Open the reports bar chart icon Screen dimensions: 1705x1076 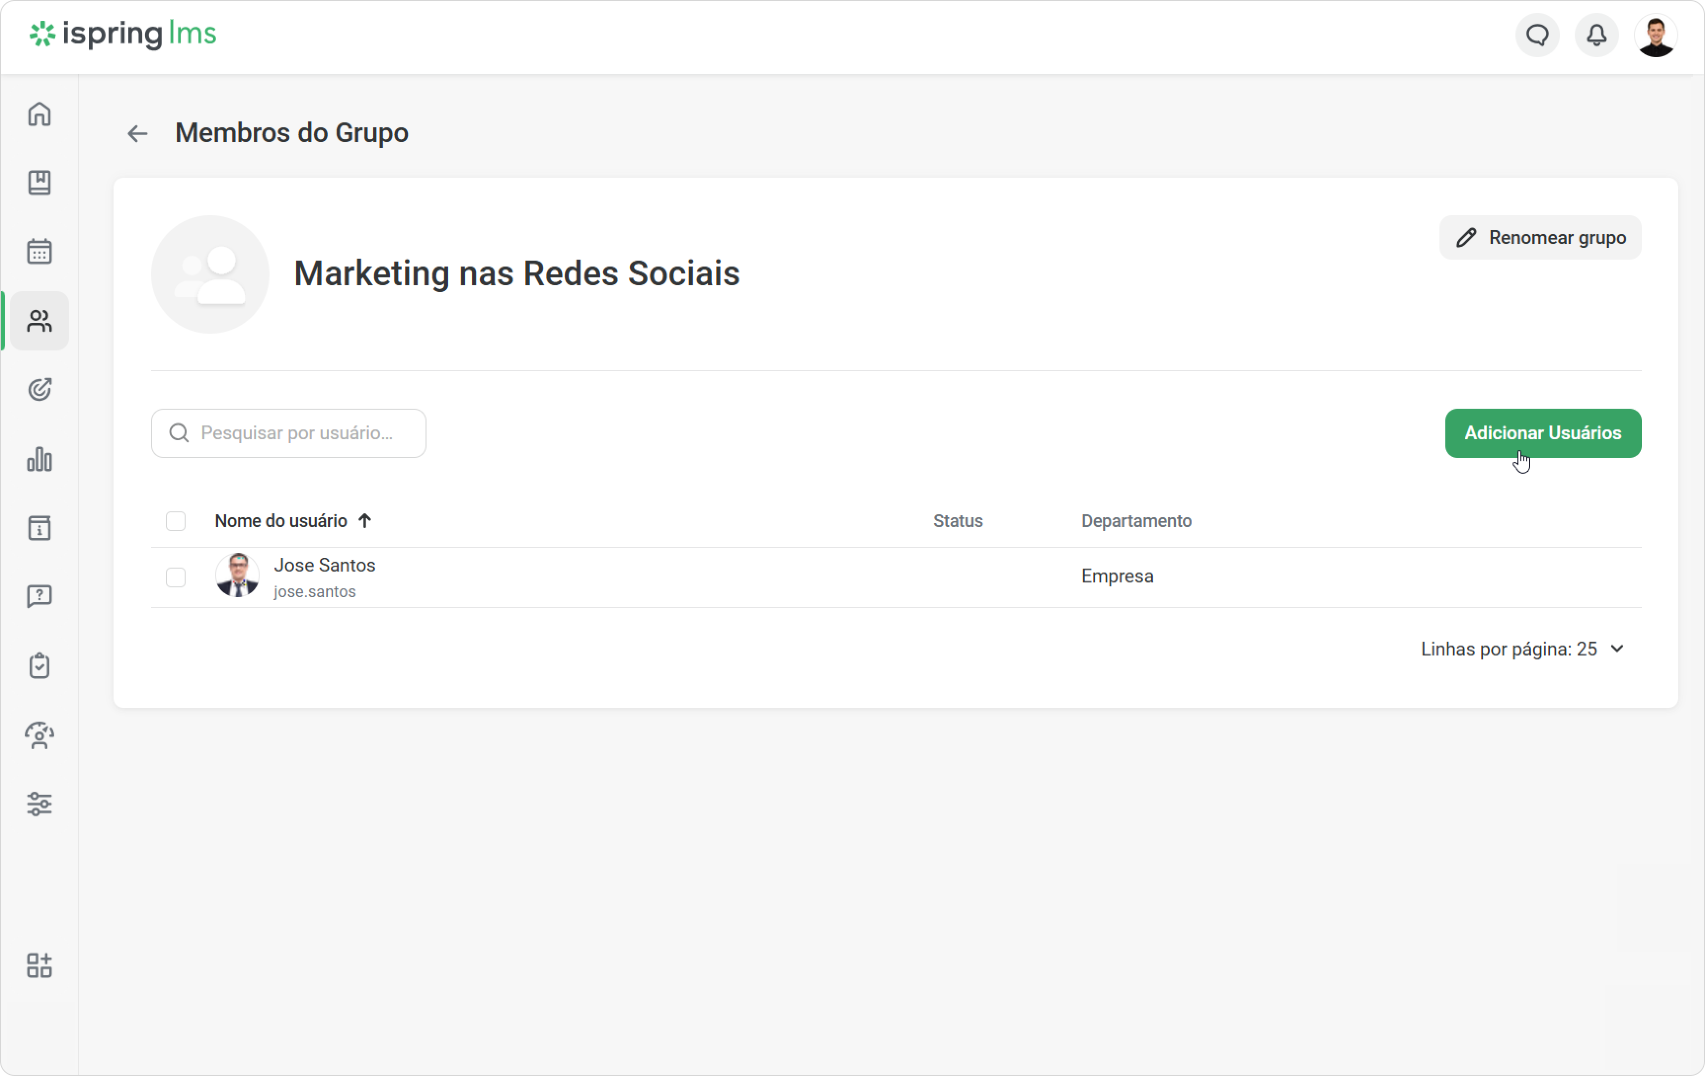tap(39, 459)
